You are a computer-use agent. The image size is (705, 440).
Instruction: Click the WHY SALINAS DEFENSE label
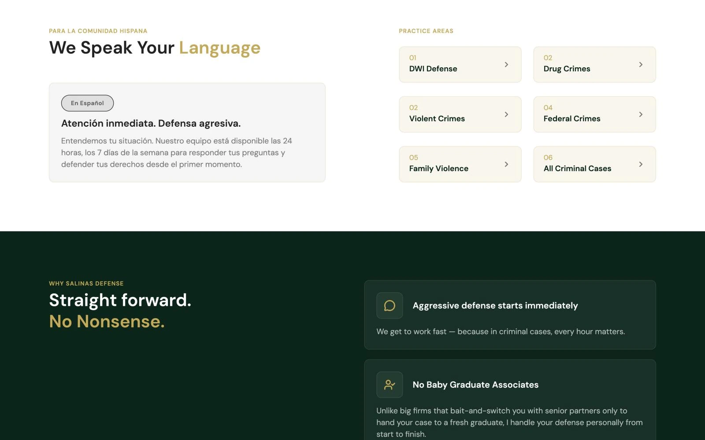click(86, 283)
